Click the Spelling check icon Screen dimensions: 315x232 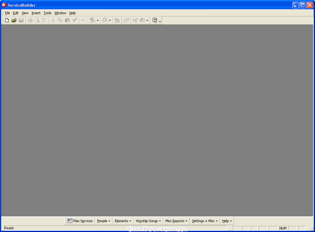[44, 20]
